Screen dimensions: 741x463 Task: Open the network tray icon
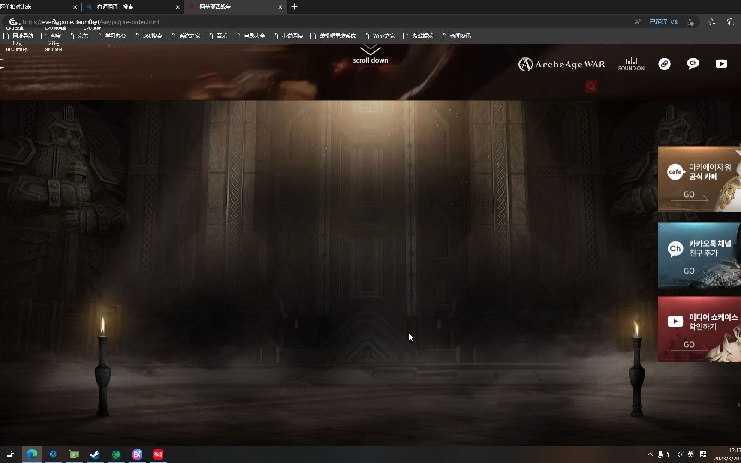[x=671, y=454]
